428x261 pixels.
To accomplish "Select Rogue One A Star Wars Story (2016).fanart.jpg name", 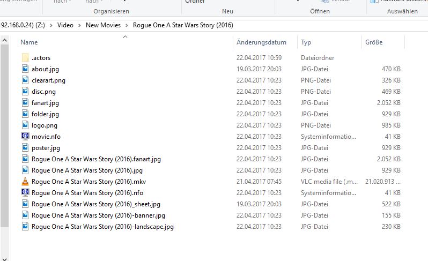I will [x=96, y=159].
